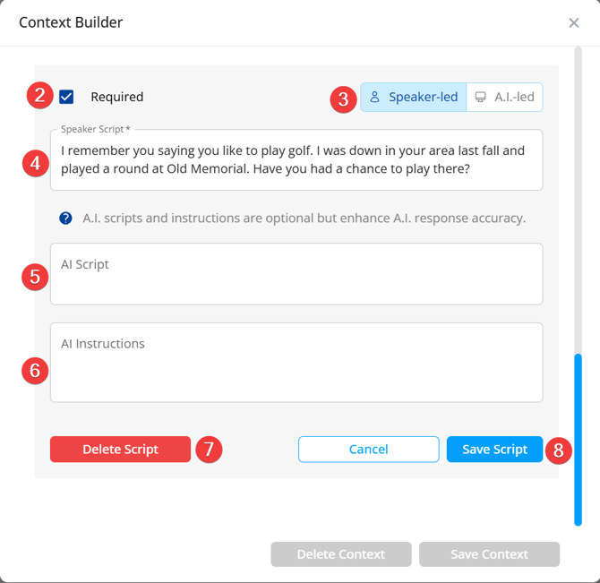Close the Context Builder dialog
The height and width of the screenshot is (583, 600).
(574, 22)
